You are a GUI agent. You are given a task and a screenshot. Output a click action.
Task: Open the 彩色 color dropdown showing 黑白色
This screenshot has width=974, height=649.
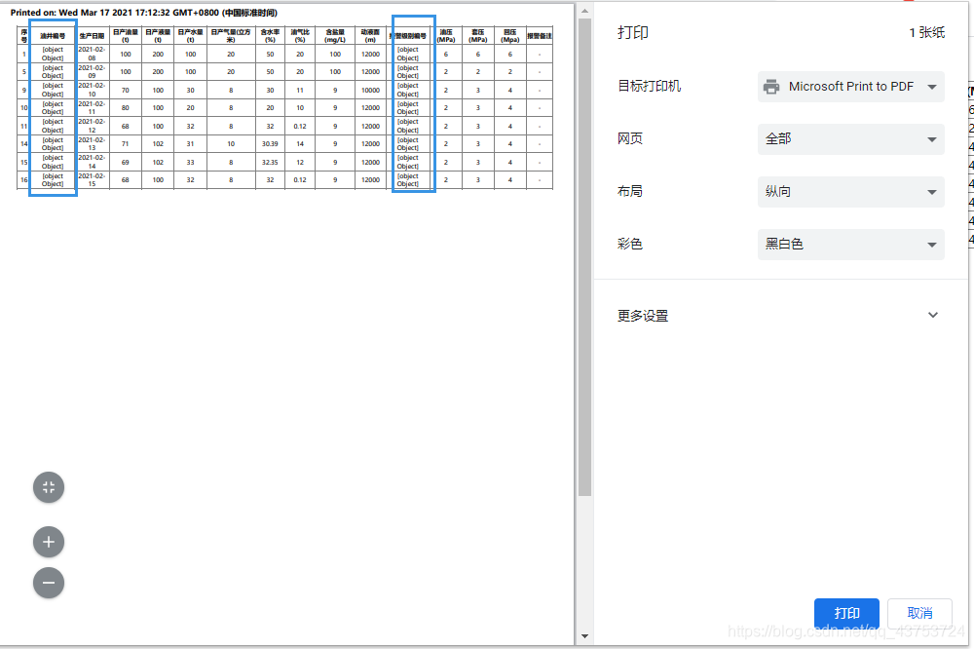850,245
